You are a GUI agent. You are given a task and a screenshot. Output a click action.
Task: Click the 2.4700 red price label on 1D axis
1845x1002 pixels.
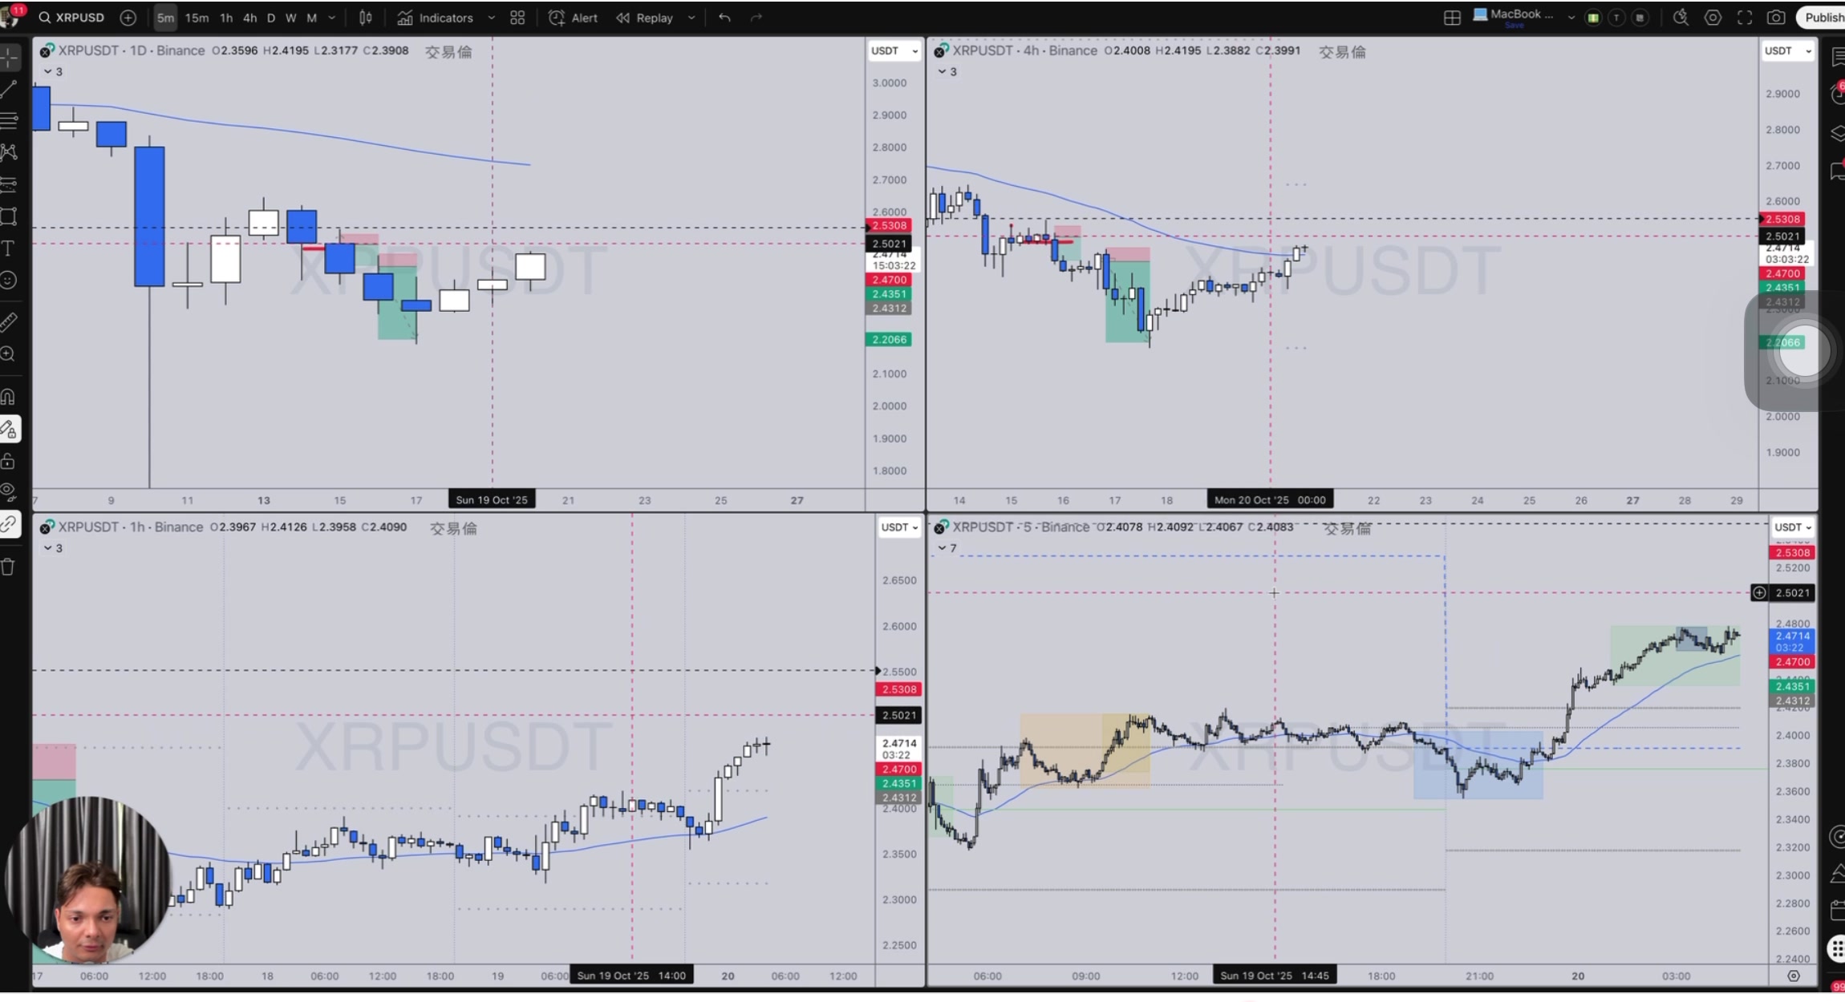click(x=889, y=280)
